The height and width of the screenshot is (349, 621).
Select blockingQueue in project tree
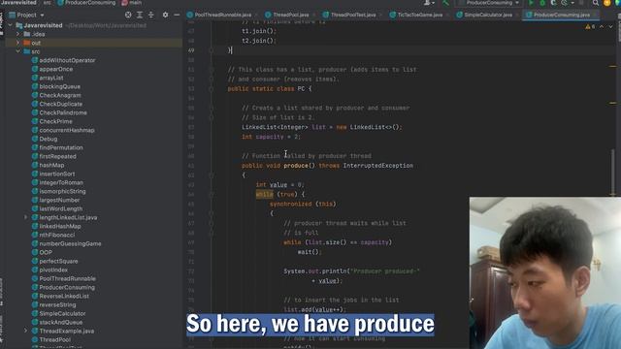[x=59, y=86]
